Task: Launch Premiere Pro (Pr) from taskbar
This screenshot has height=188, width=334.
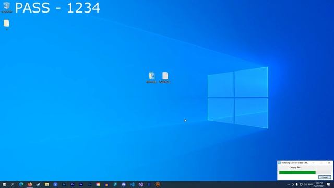Action: click(73, 184)
